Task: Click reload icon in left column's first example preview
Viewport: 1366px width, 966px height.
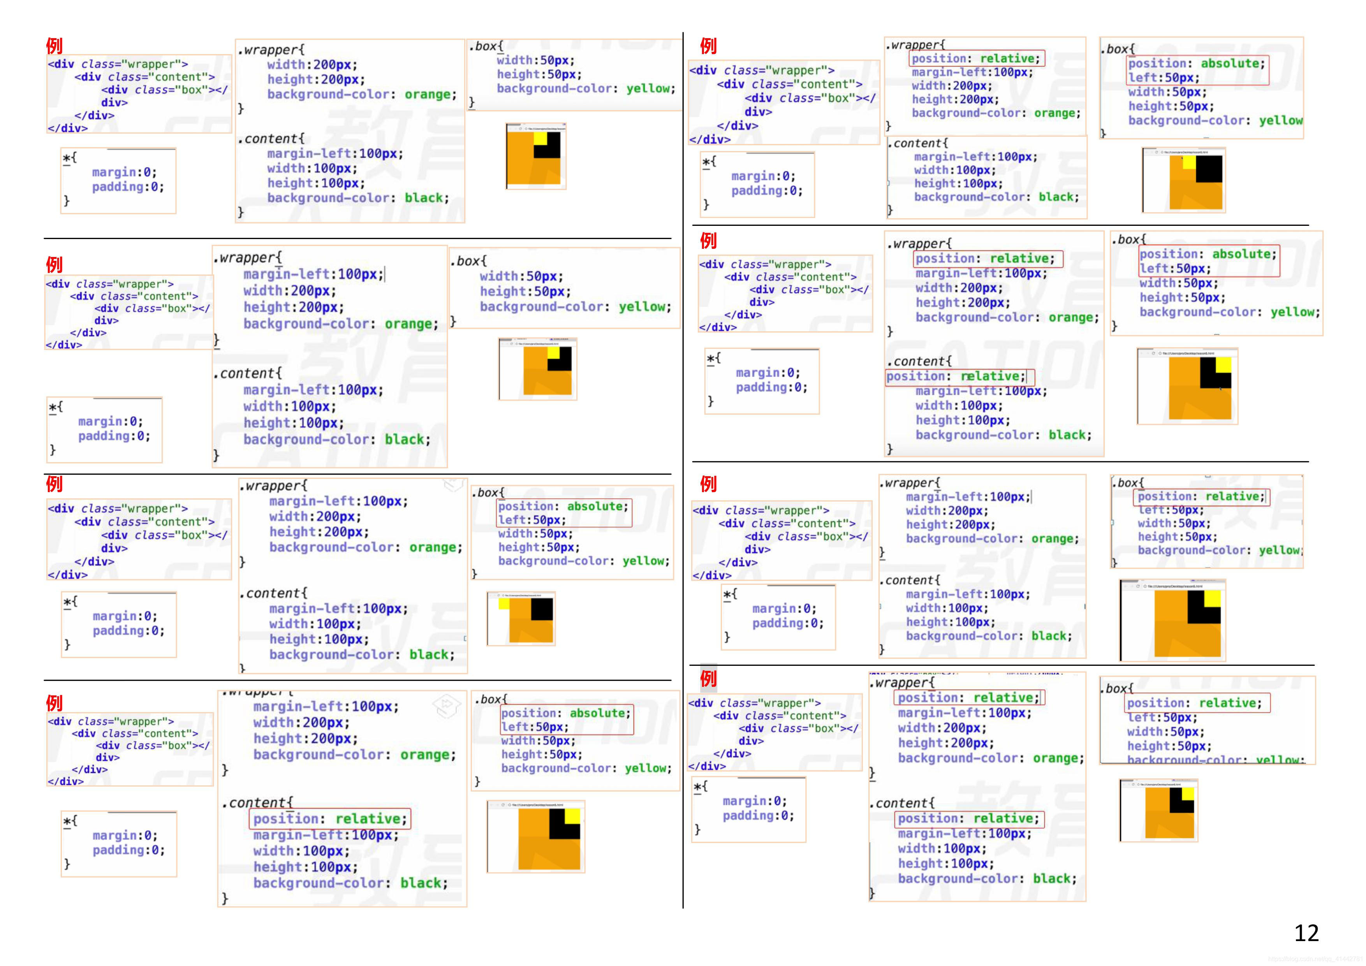Action: pos(521,129)
